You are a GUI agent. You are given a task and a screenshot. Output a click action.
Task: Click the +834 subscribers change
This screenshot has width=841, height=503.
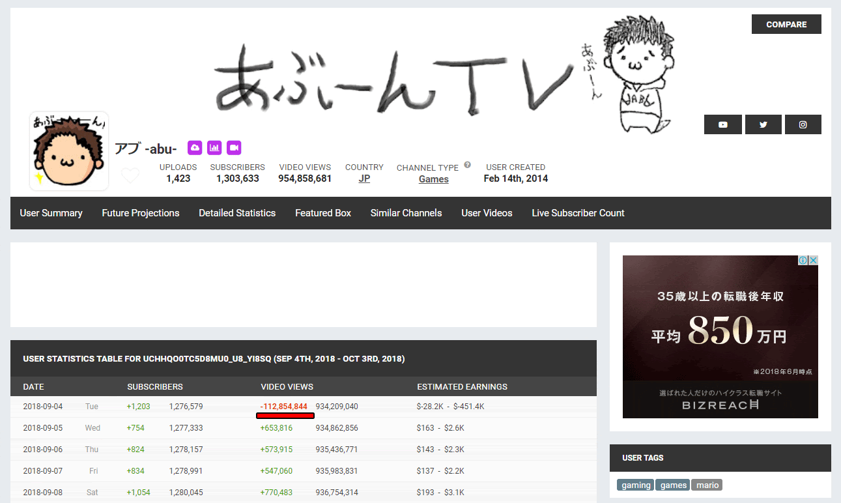[x=135, y=471]
